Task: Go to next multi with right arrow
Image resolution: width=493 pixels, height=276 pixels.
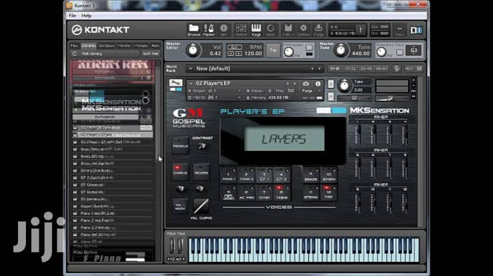Action: pos(320,69)
